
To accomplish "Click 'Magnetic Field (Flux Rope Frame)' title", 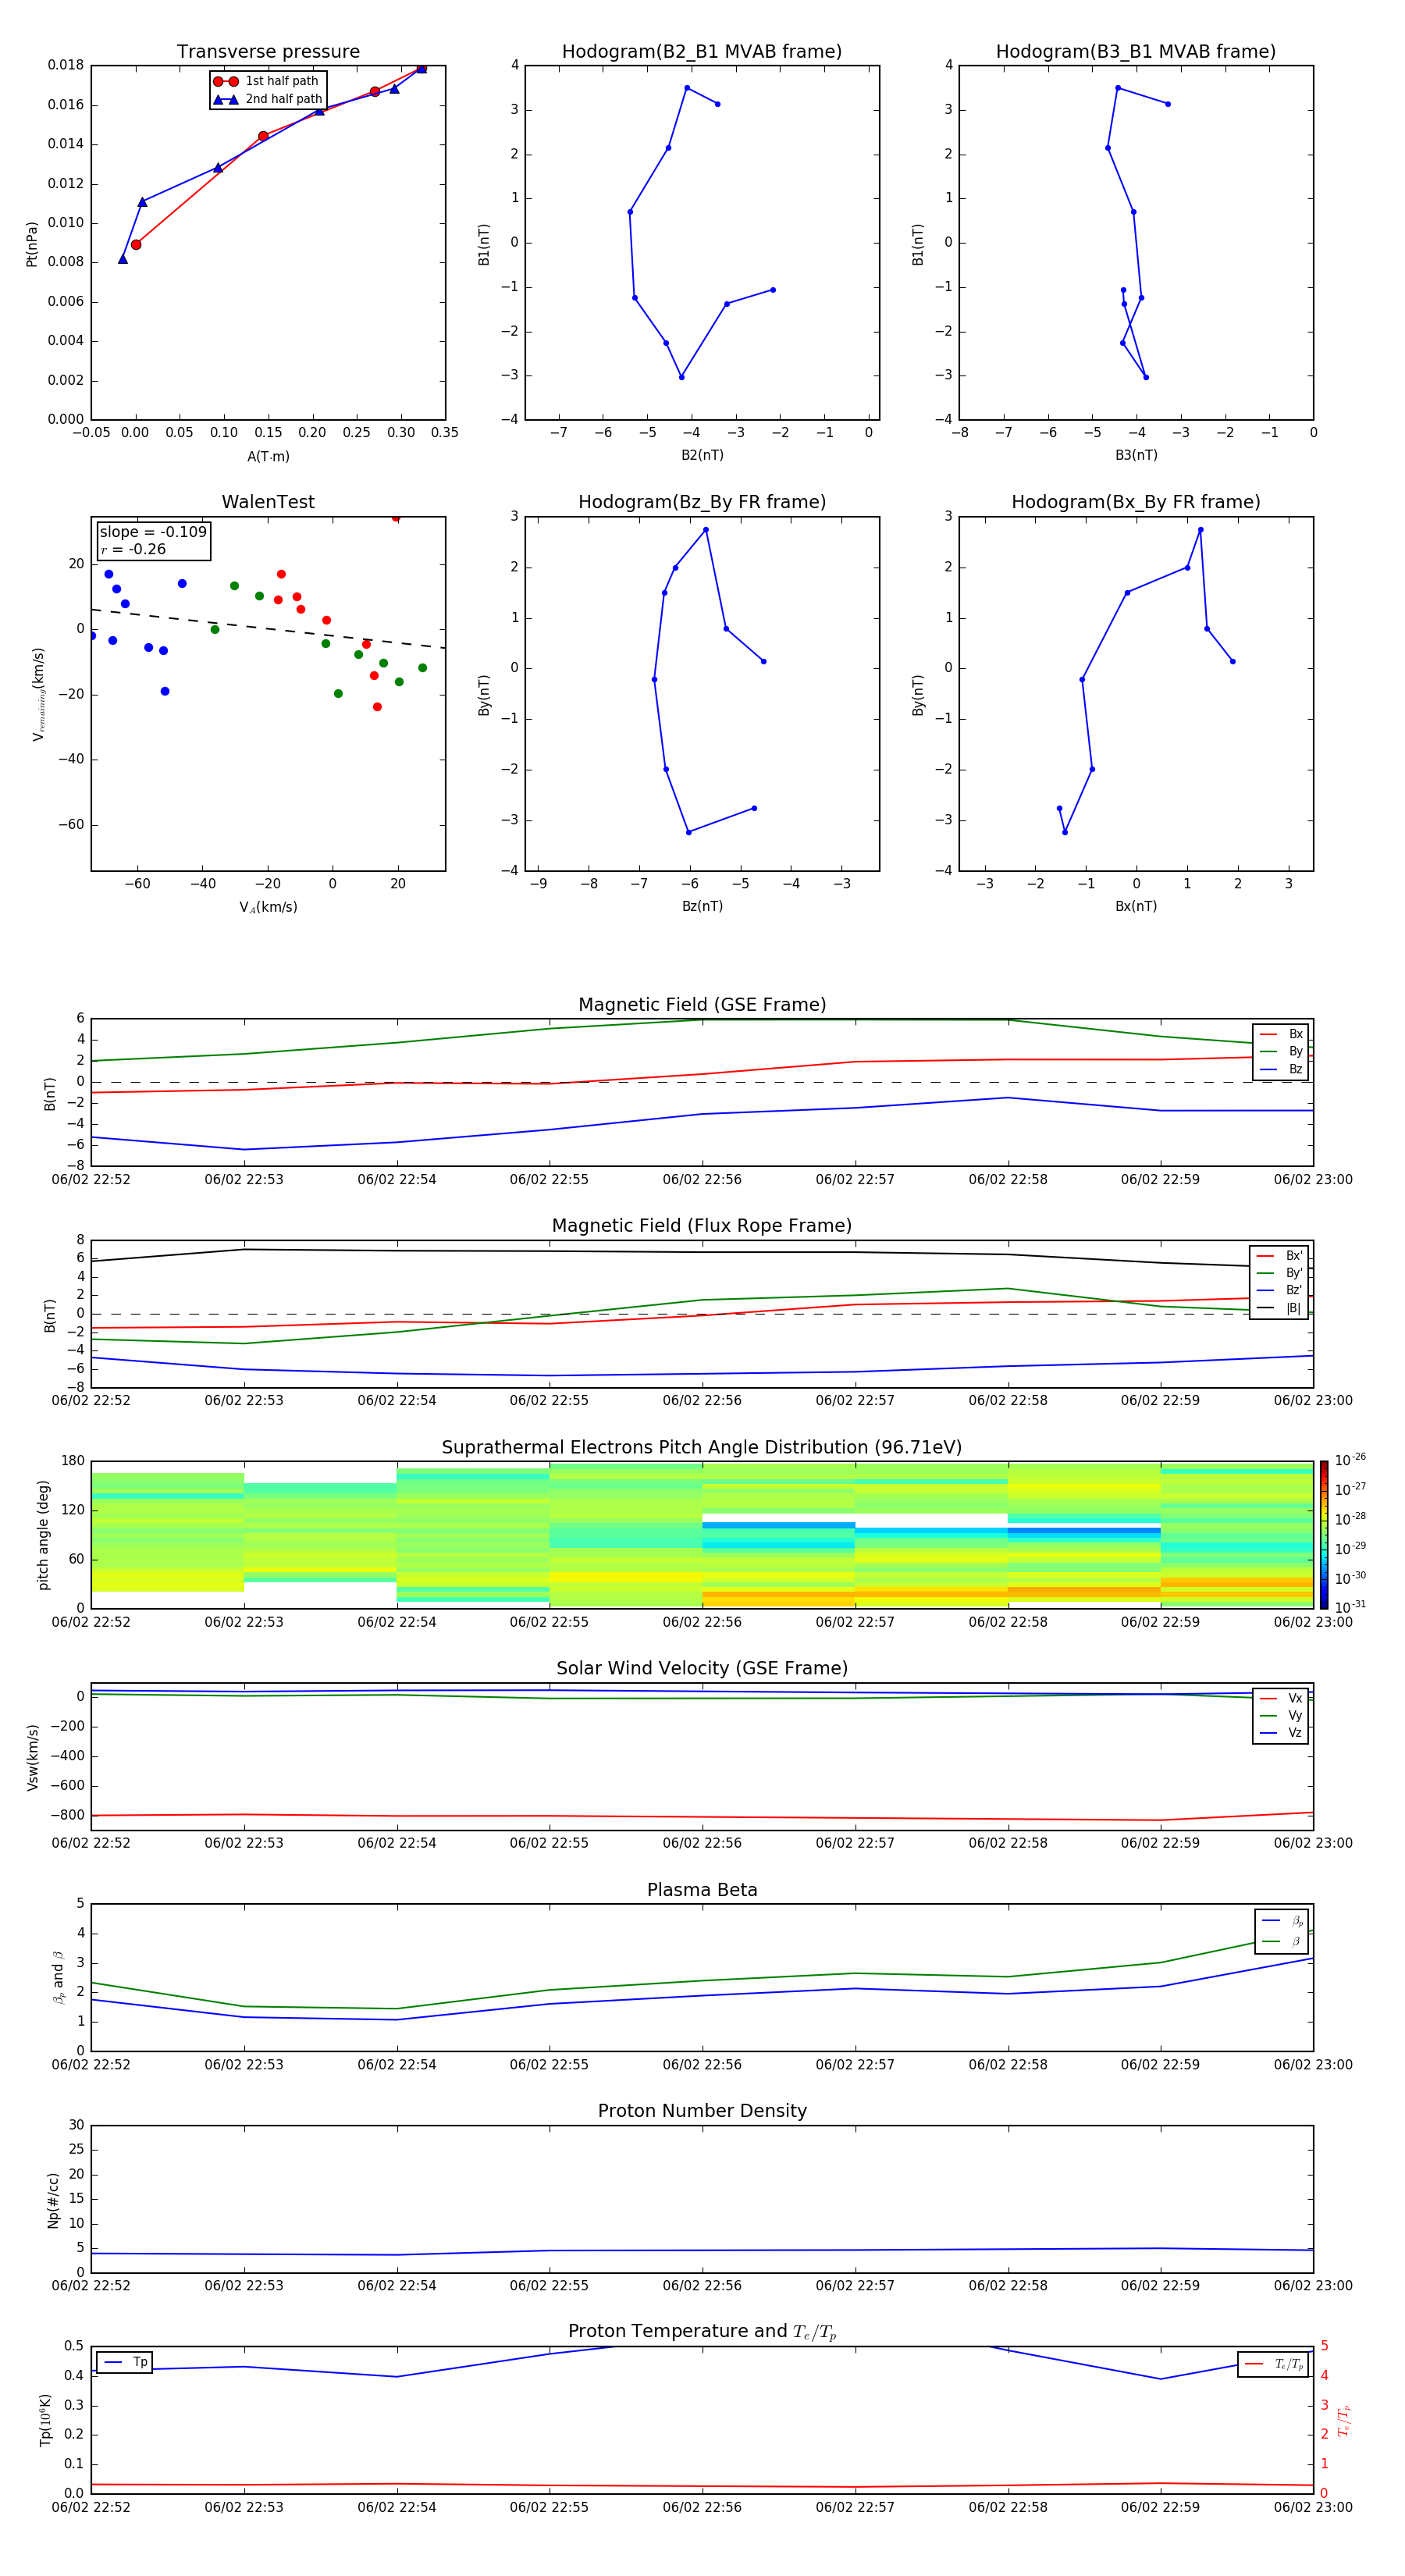I will coord(702,1226).
